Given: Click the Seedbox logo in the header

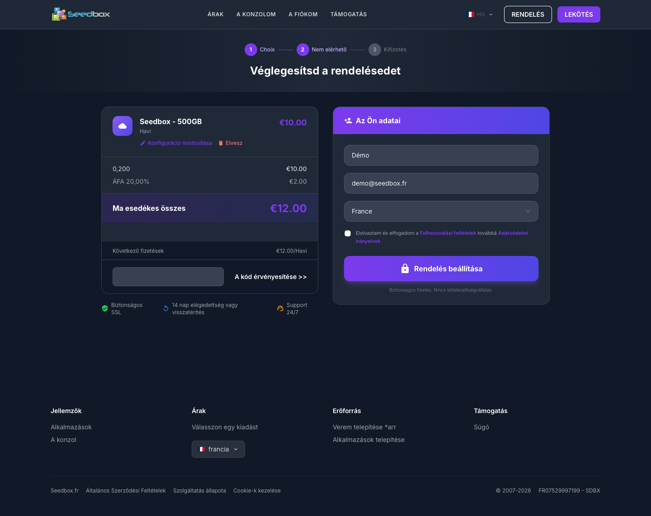Looking at the screenshot, I should click(x=81, y=14).
